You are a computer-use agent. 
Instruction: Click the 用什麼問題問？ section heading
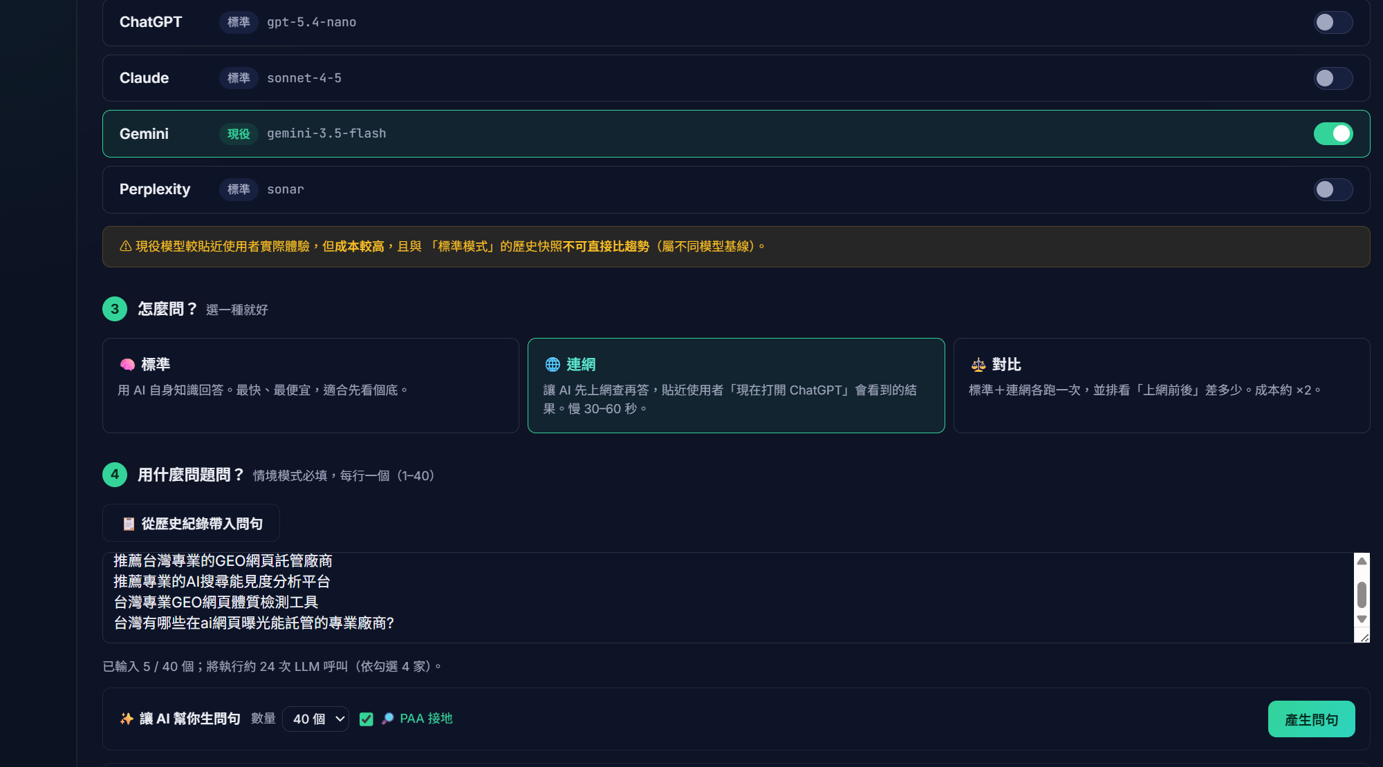[x=191, y=475]
